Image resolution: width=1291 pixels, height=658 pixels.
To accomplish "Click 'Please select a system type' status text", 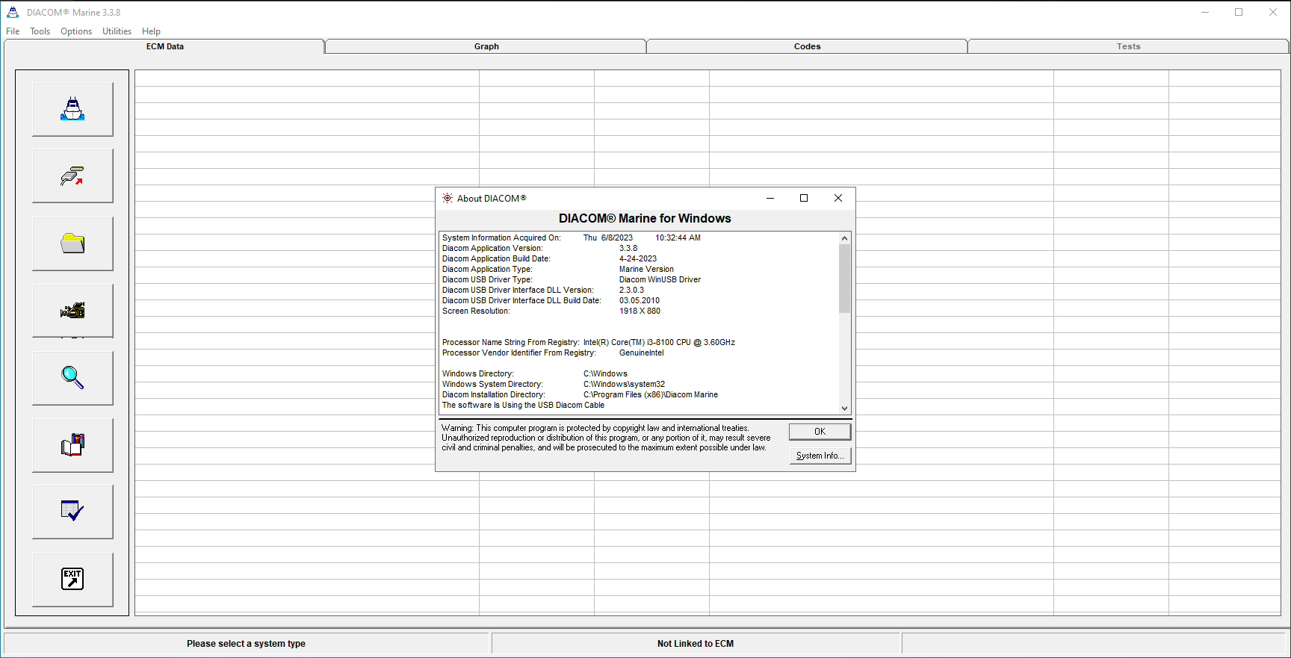I will (x=246, y=644).
